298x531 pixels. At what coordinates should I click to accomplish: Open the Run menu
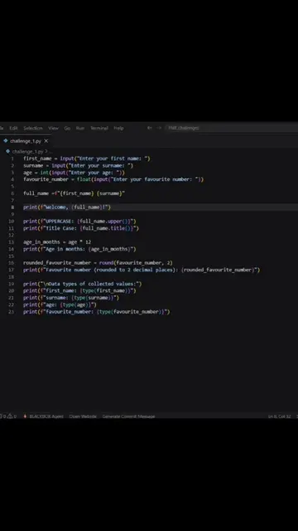pyautogui.click(x=80, y=128)
